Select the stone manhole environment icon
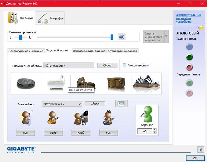 tap(26, 83)
